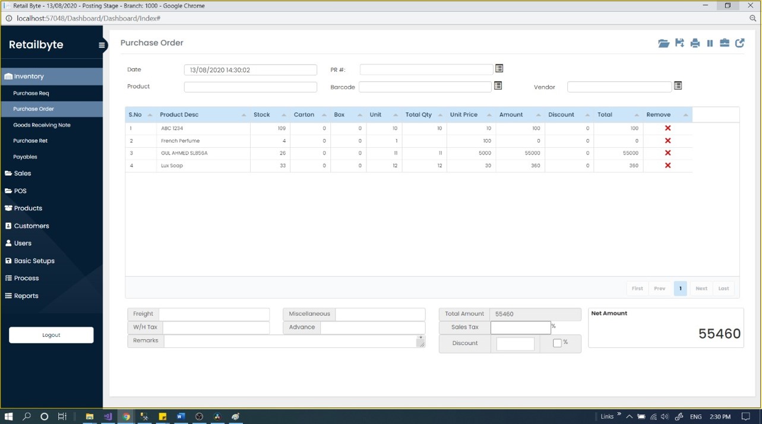Viewport: 762px width, 424px height.
Task: Click the external link/export icon
Action: (x=740, y=43)
